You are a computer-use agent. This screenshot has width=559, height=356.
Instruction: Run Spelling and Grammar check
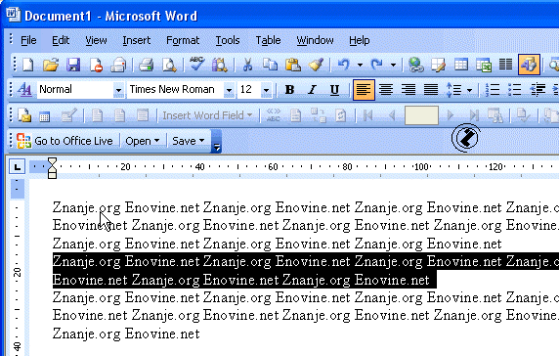pyautogui.click(x=196, y=65)
